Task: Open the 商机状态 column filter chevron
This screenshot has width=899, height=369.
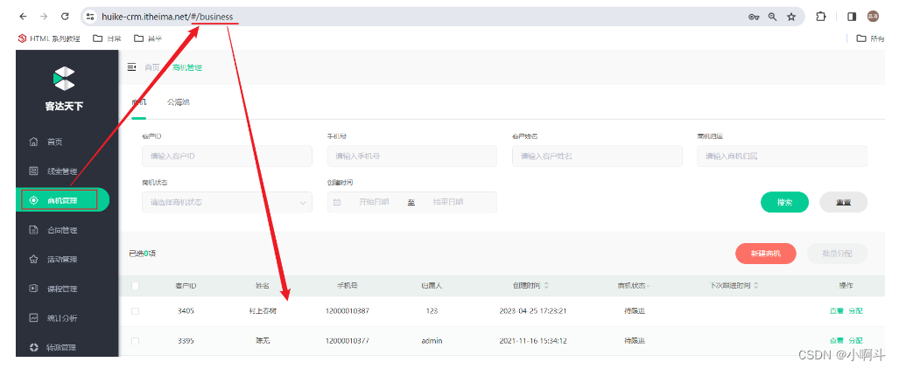Action: [649, 285]
